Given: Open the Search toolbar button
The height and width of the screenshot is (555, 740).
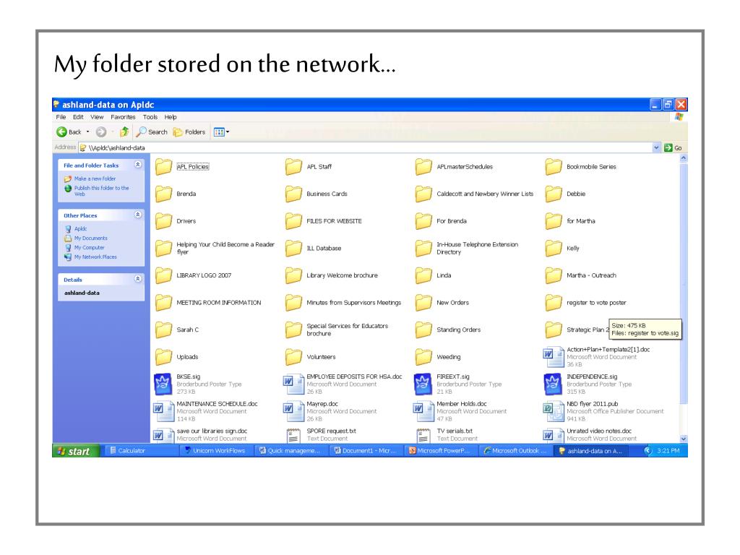Looking at the screenshot, I should click(x=152, y=132).
